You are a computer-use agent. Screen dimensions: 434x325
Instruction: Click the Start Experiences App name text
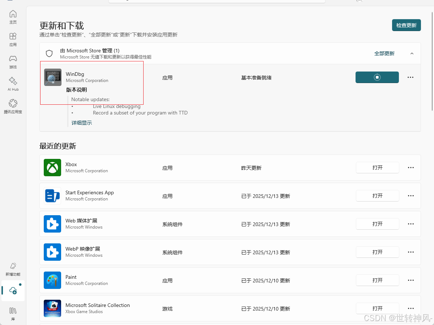tap(90, 192)
